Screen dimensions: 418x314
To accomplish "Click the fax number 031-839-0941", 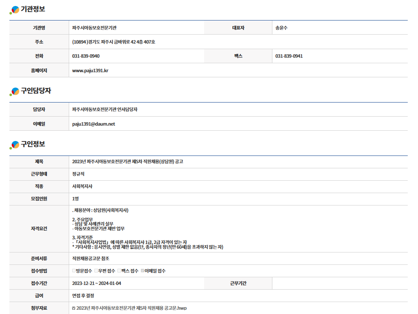I will click(289, 56).
